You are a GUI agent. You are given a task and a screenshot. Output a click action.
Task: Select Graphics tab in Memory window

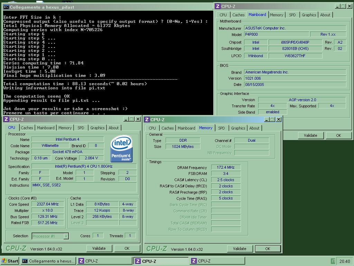tap(238, 128)
